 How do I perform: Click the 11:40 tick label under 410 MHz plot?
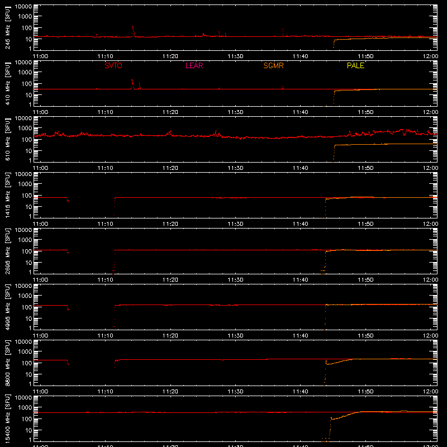point(301,112)
